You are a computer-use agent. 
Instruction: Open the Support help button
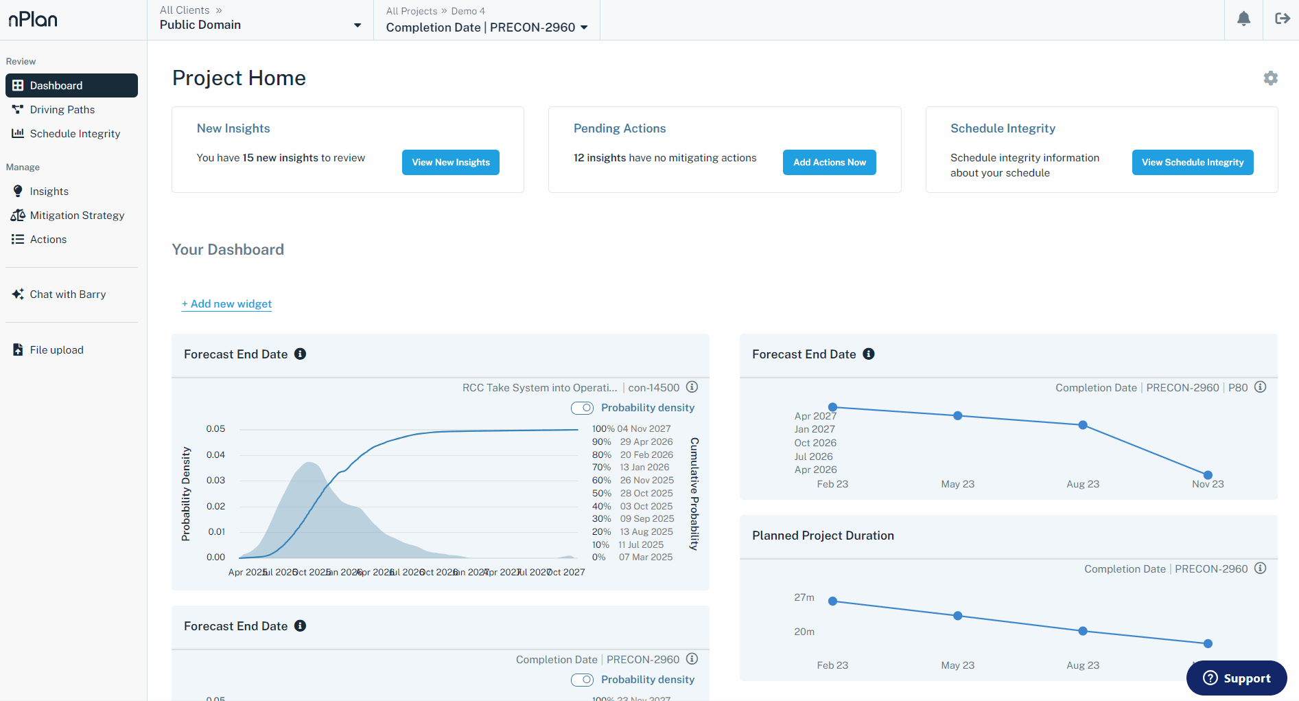coord(1237,678)
